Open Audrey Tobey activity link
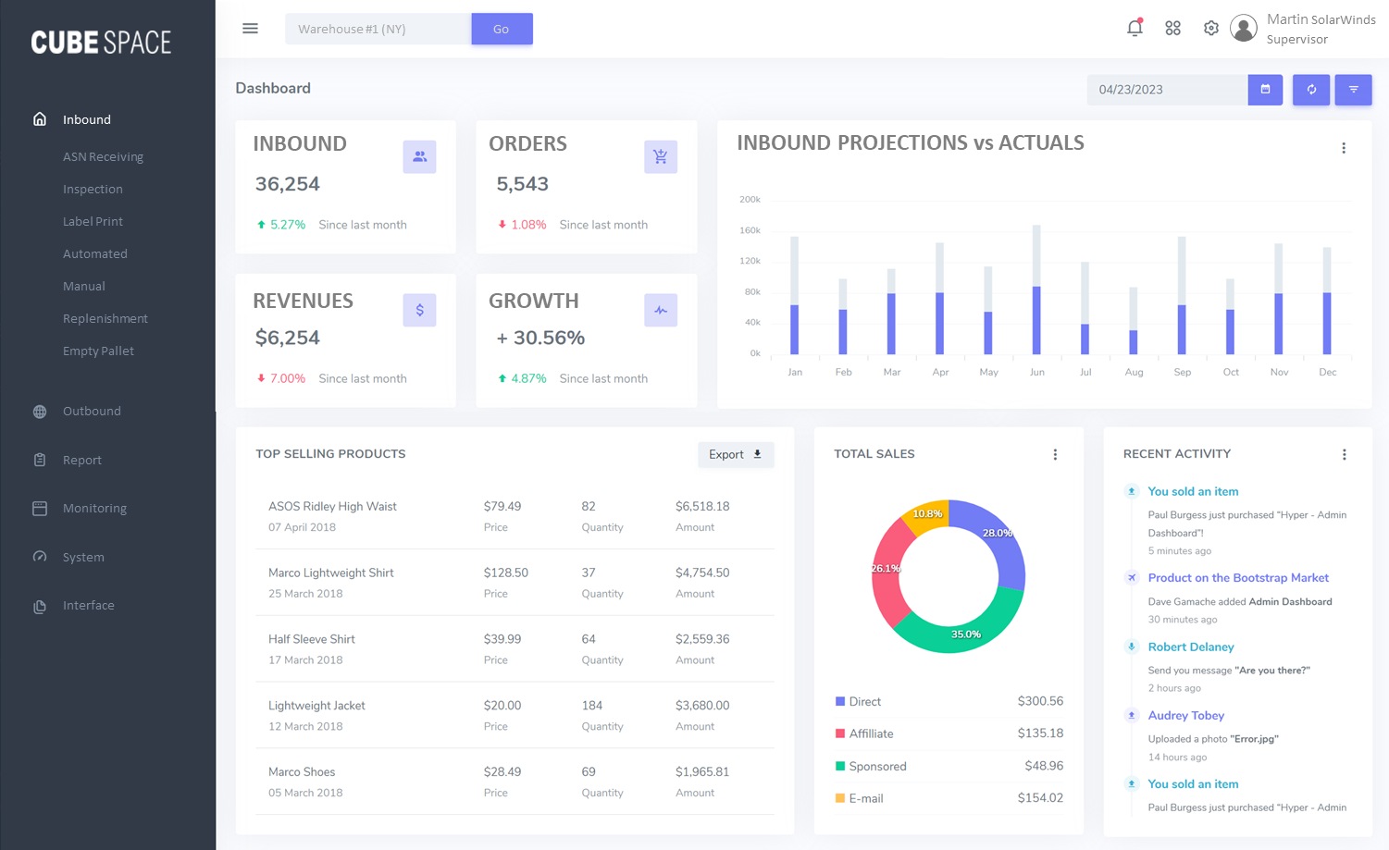The height and width of the screenshot is (850, 1389). pos(1186,716)
